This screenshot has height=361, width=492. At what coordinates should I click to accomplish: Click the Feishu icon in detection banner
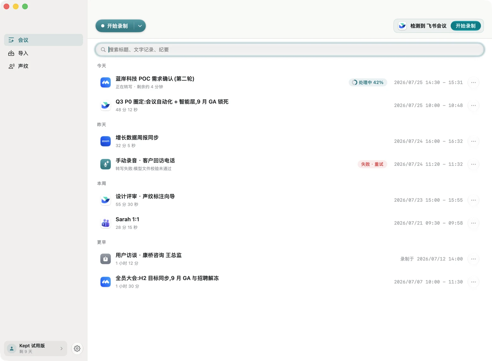point(402,26)
